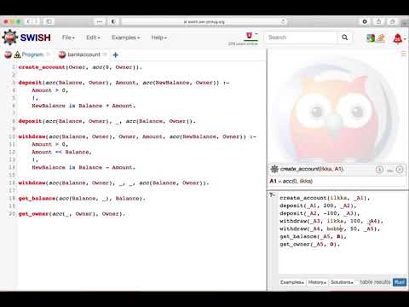Run the query with Run! button
The image size is (409, 307).
[x=400, y=282]
